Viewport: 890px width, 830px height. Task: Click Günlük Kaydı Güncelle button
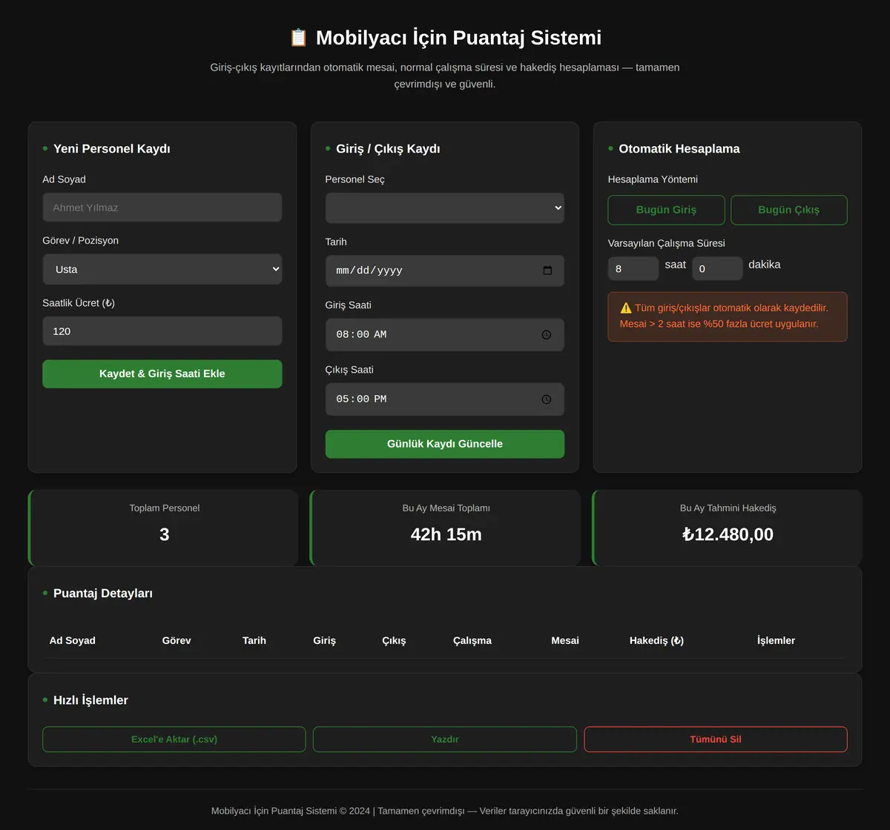[x=445, y=444]
